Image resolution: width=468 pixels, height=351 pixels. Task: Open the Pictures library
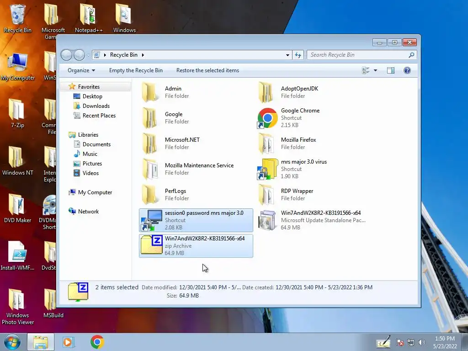click(x=92, y=164)
